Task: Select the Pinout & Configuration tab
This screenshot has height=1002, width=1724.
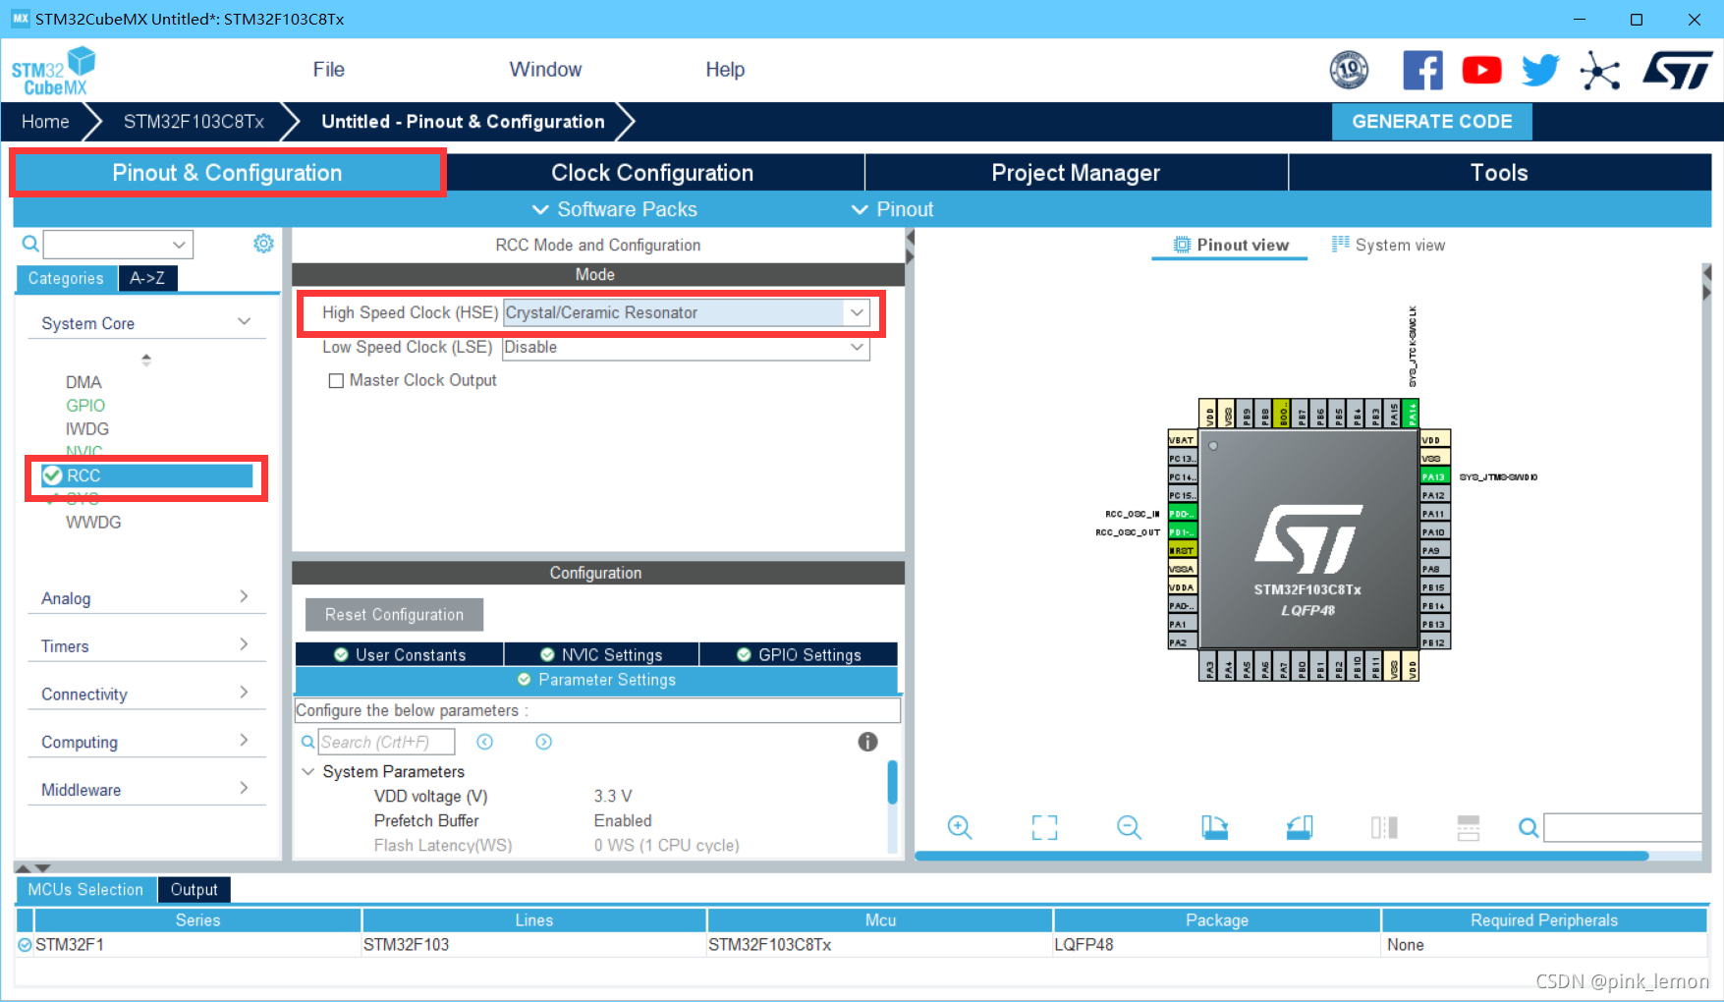Action: [x=227, y=173]
